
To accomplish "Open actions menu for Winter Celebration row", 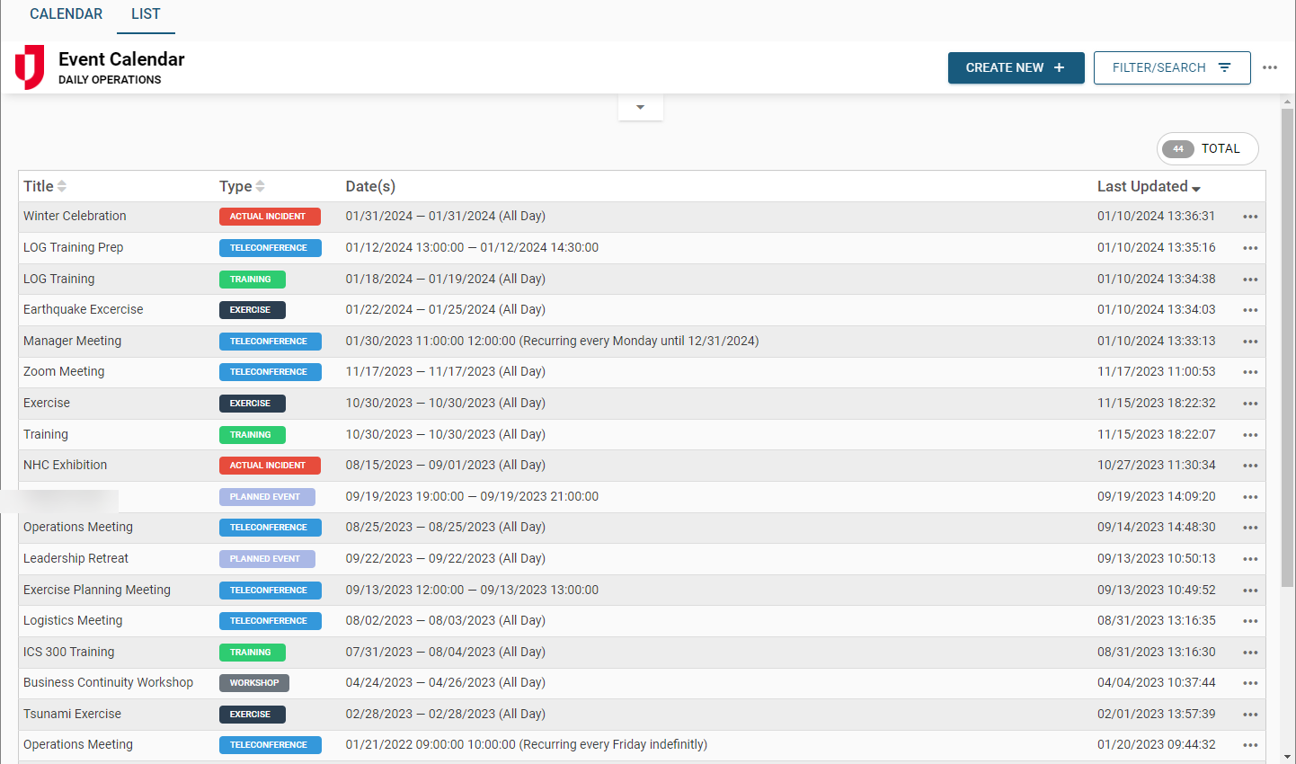I will [1249, 217].
